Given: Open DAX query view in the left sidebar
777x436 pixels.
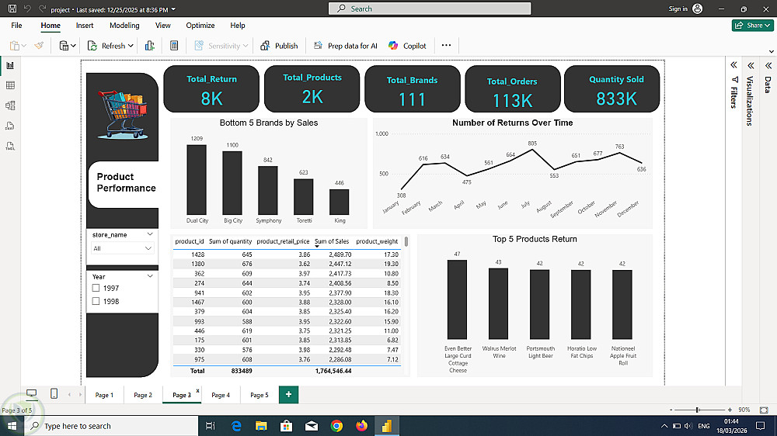Looking at the screenshot, I should [x=10, y=126].
